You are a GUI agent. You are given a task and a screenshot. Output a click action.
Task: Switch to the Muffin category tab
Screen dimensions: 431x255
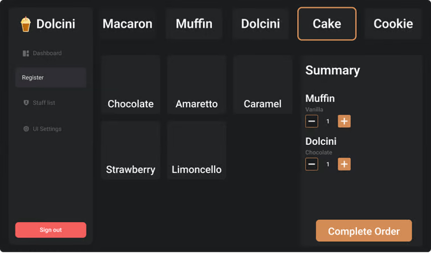[194, 24]
